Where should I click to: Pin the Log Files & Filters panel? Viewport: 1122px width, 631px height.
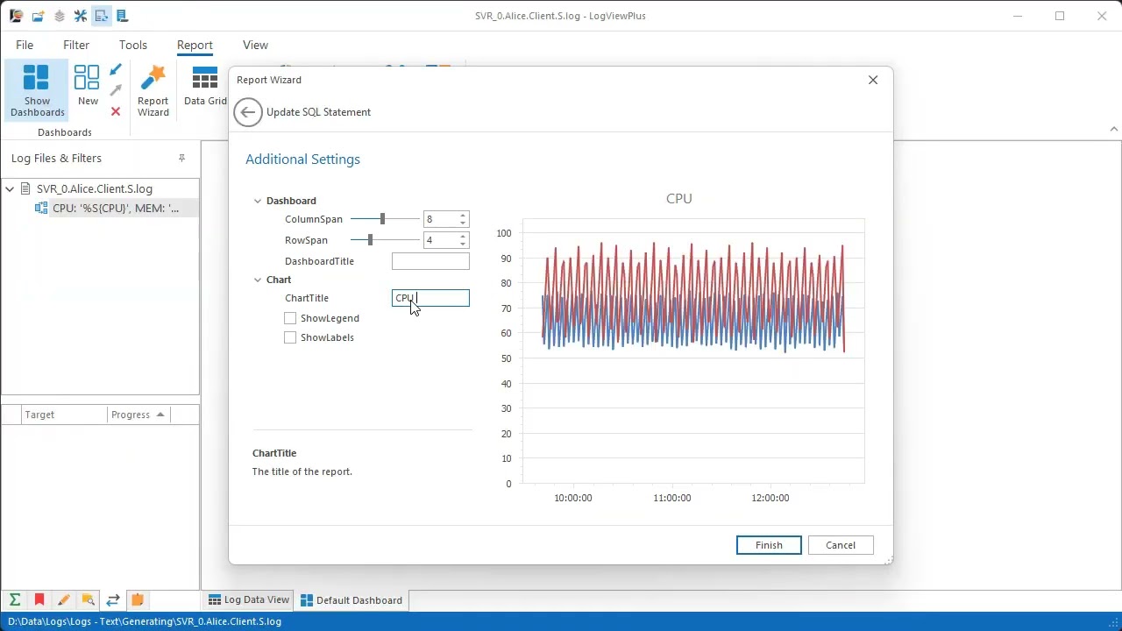click(181, 158)
